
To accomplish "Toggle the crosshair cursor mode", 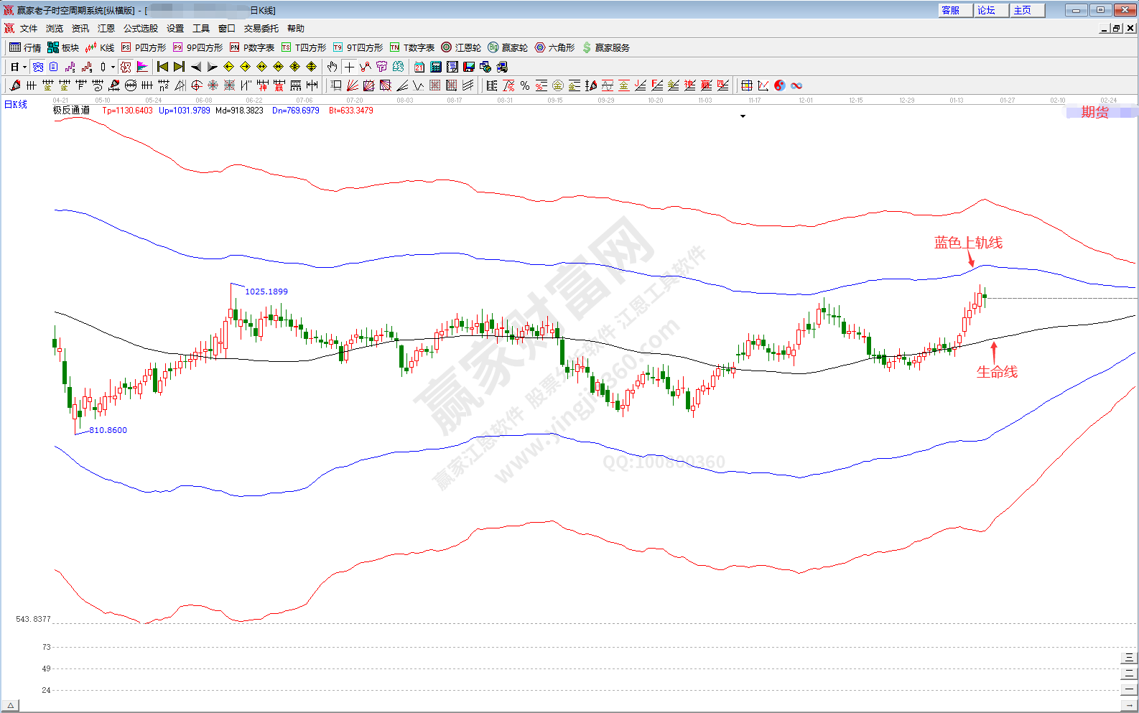I will coord(349,67).
